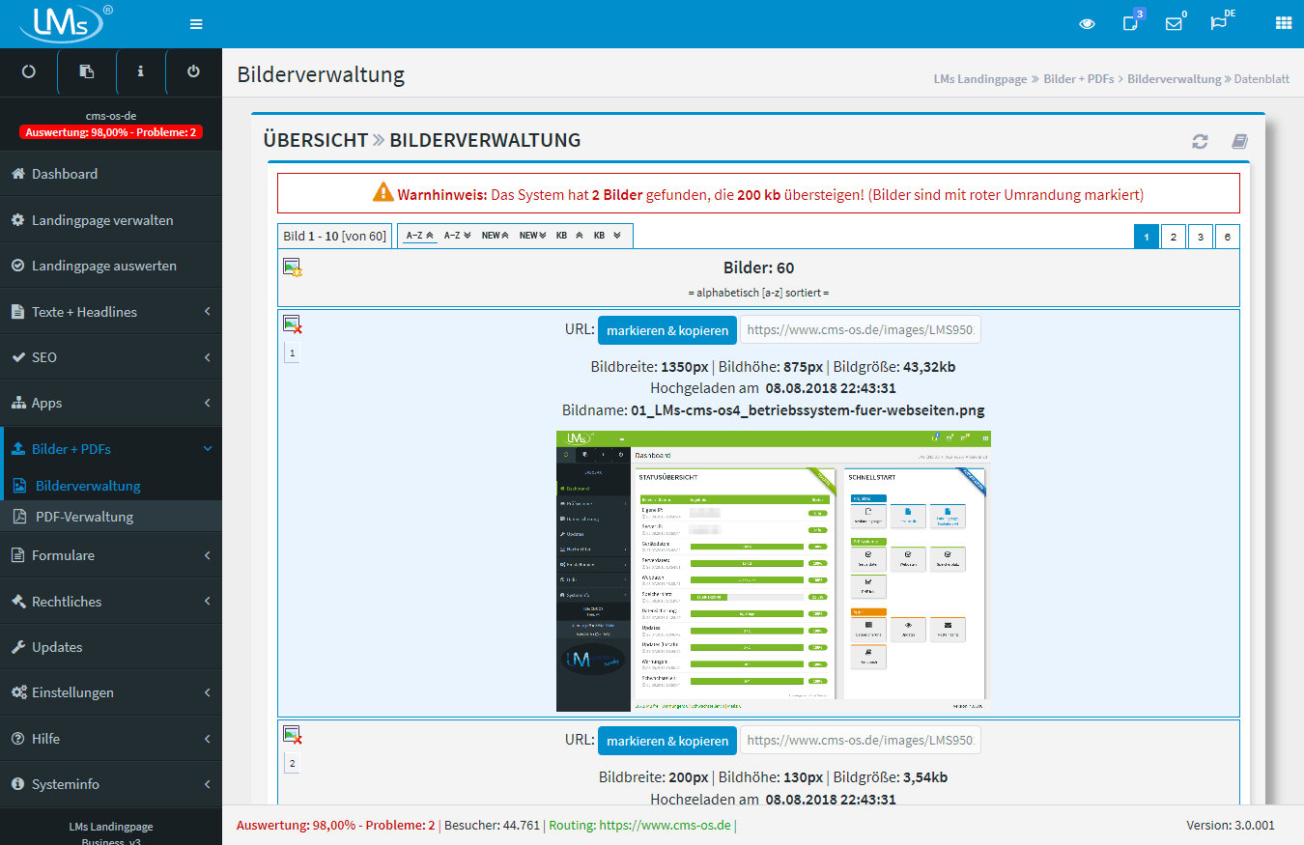Open the notes icon with badge 3
Image resolution: width=1304 pixels, height=845 pixels.
pos(1132,21)
